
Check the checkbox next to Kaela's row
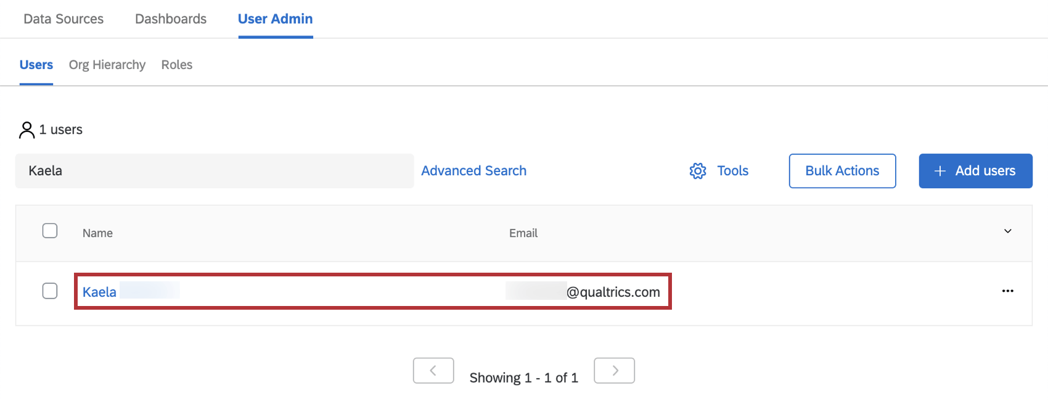click(50, 291)
